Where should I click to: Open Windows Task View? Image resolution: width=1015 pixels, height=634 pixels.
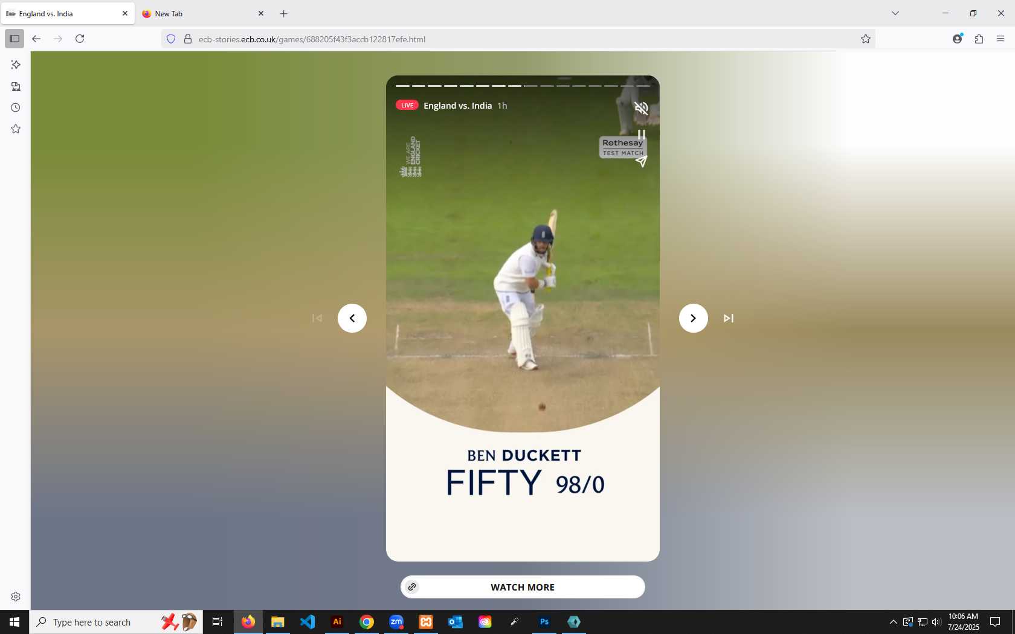click(x=217, y=622)
